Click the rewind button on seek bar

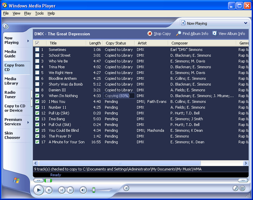click(x=38, y=180)
